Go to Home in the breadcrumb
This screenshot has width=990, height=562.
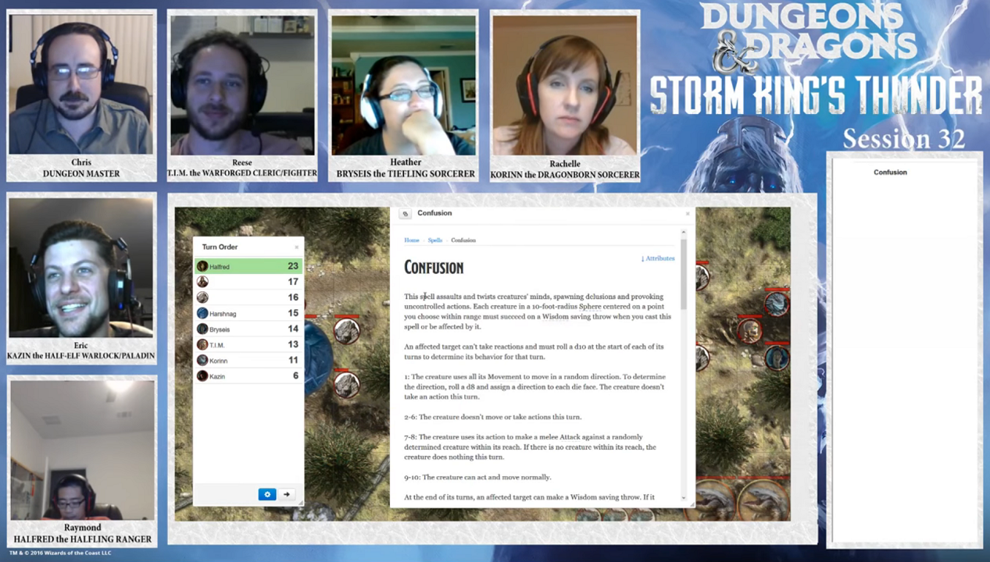pos(411,240)
